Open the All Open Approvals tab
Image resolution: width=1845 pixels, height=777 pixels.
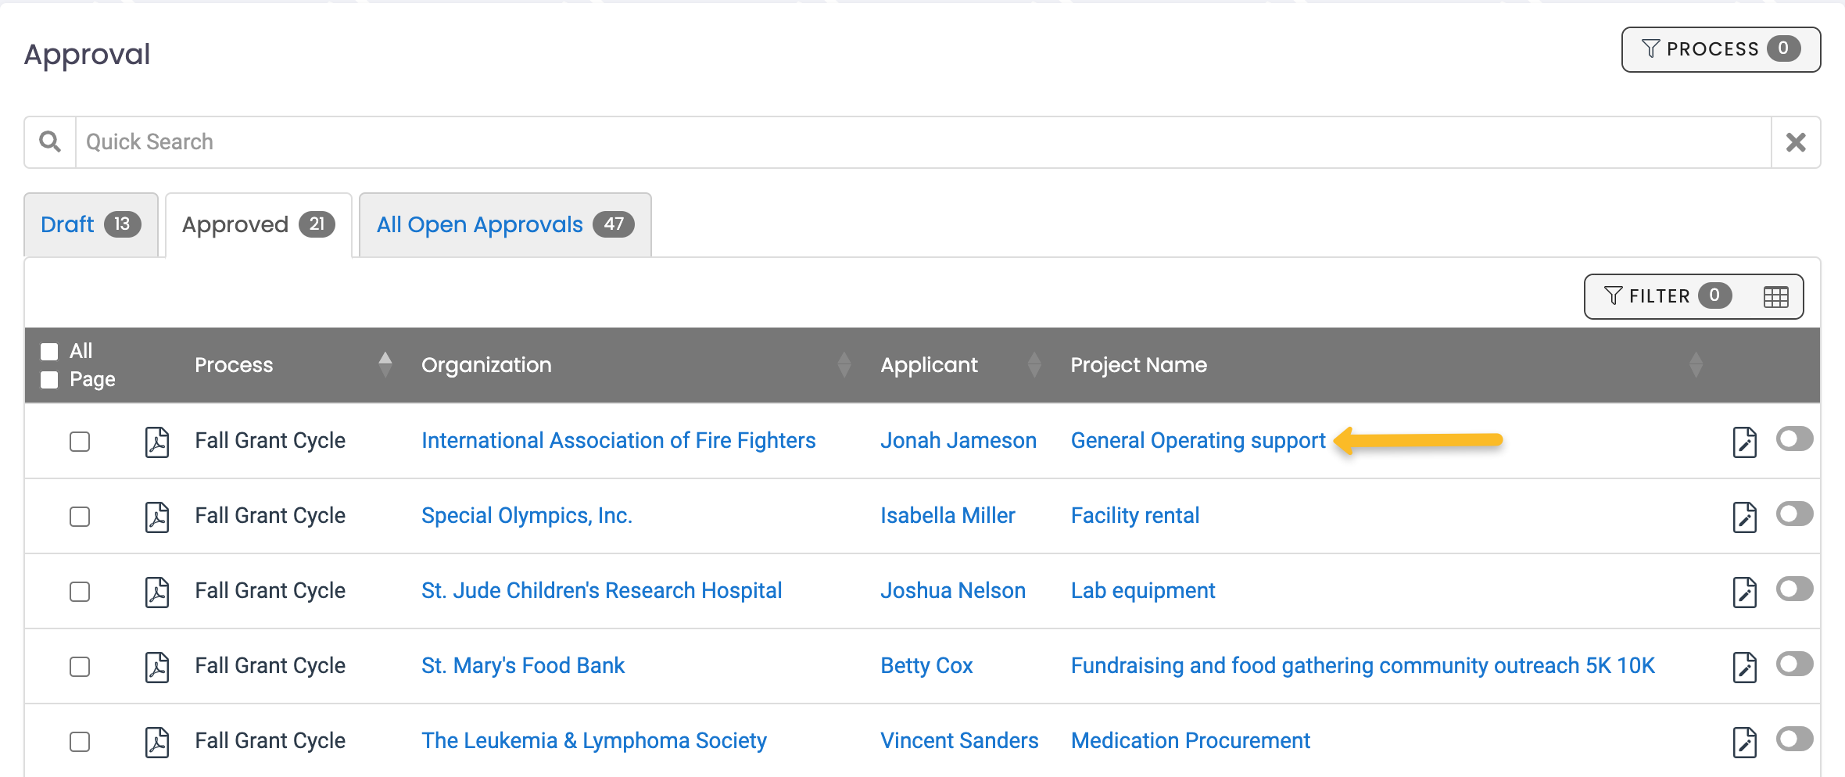(x=478, y=224)
